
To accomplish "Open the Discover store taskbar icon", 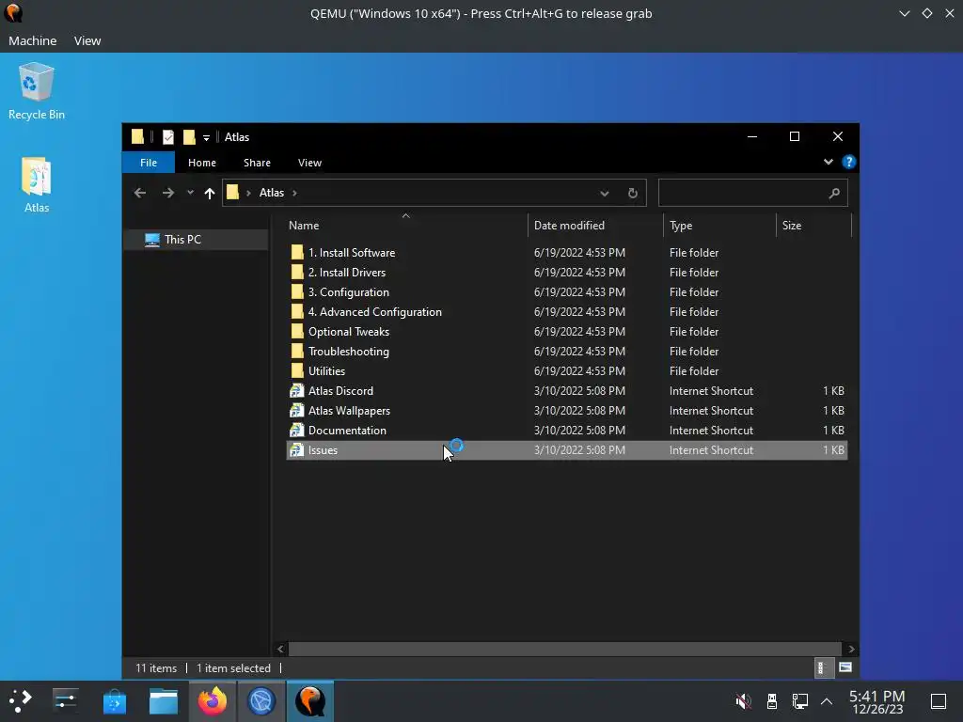I will click(114, 701).
